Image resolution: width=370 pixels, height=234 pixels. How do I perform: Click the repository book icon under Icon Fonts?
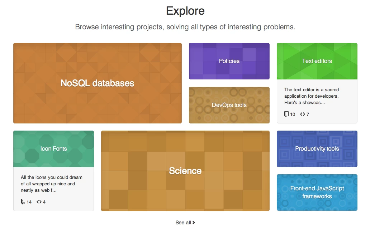pos(23,202)
